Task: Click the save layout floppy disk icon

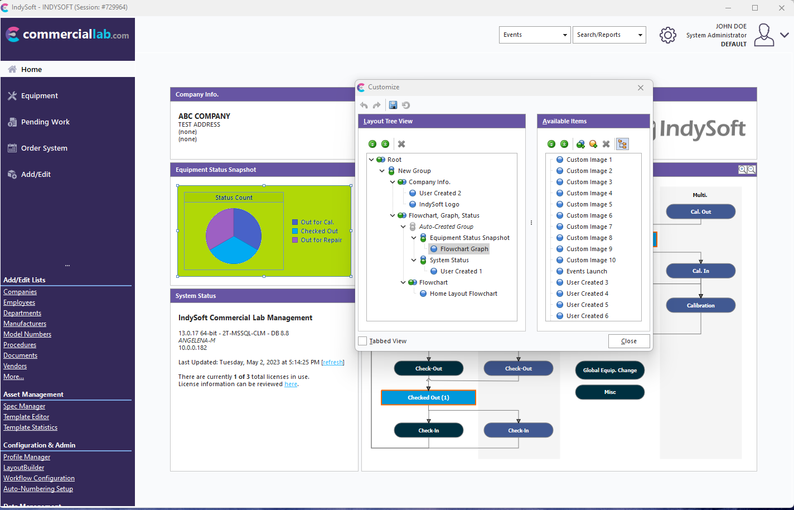Action: (x=393, y=105)
